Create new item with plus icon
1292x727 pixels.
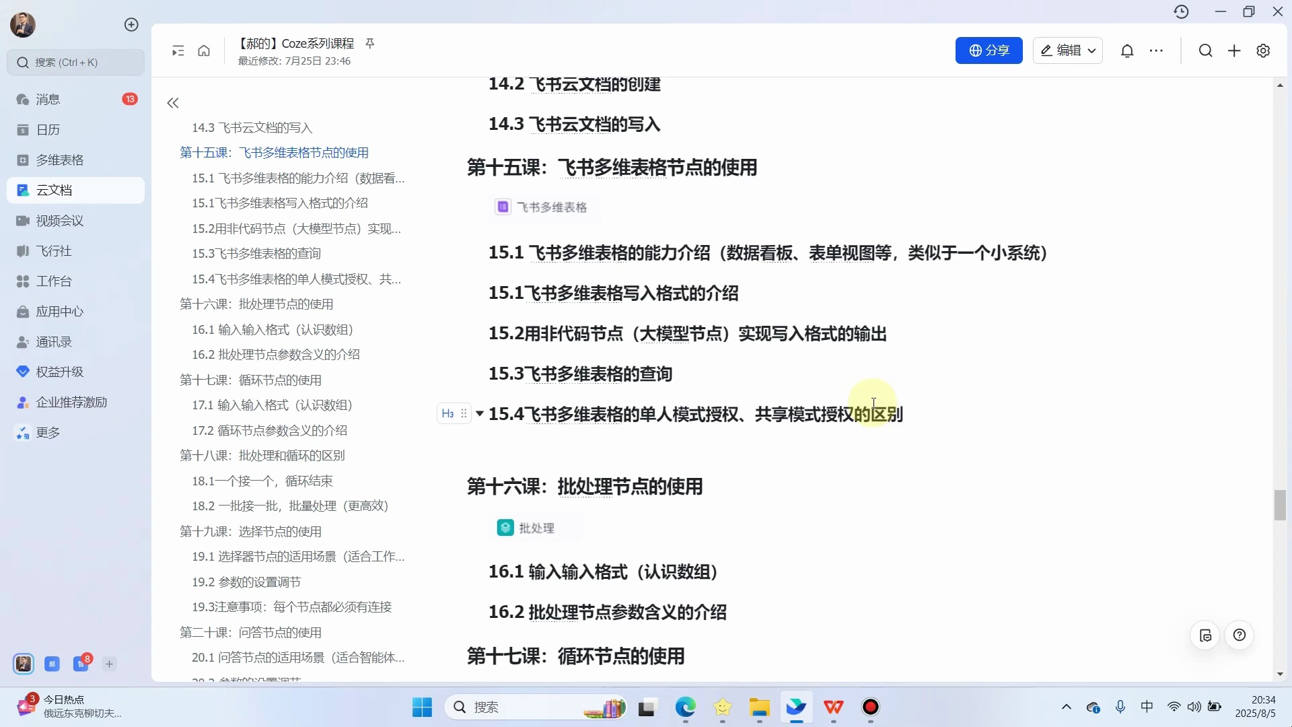pyautogui.click(x=1234, y=50)
